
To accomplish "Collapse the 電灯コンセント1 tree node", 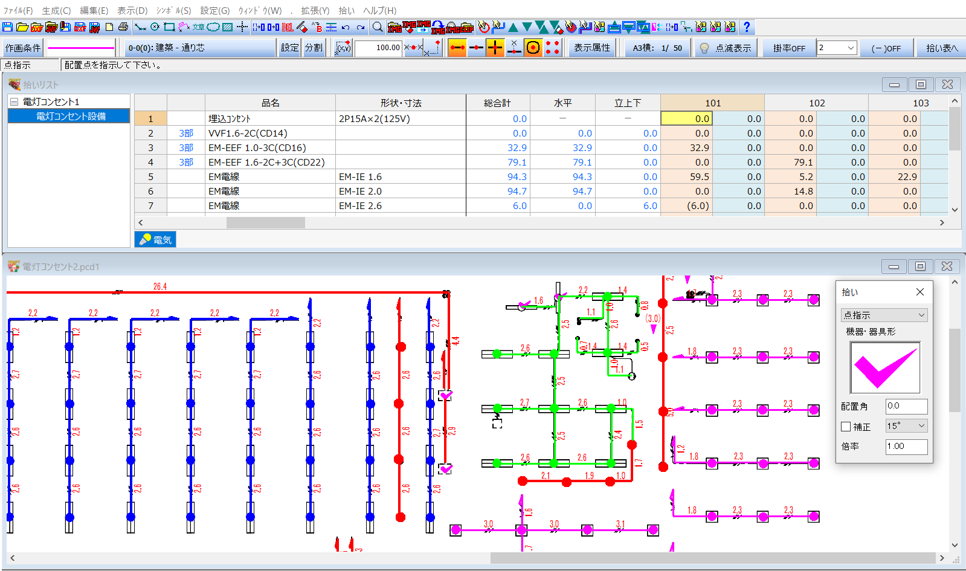I will [13, 102].
